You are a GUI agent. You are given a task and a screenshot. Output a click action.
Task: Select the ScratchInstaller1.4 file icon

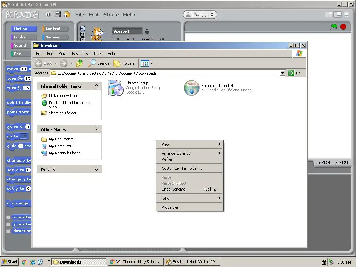[192, 88]
